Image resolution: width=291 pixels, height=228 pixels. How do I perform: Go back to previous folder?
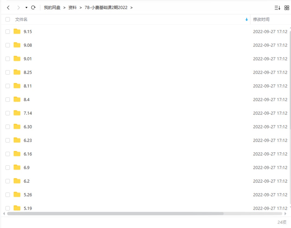coord(8,8)
